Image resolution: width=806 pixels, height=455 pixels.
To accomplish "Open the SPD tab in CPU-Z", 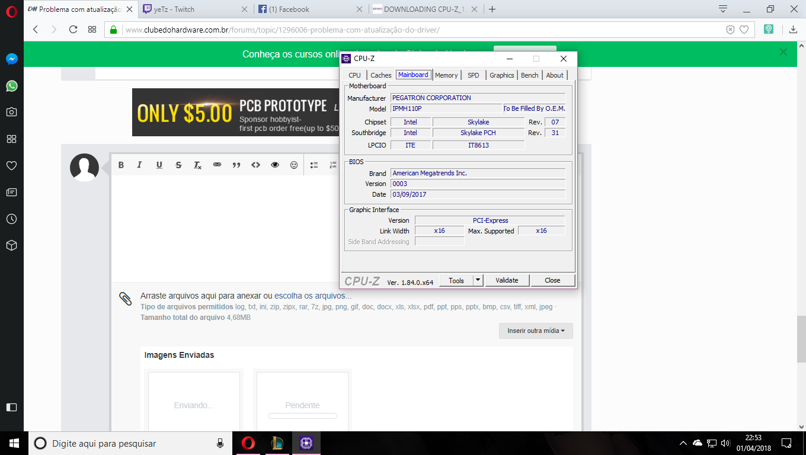I will (474, 75).
